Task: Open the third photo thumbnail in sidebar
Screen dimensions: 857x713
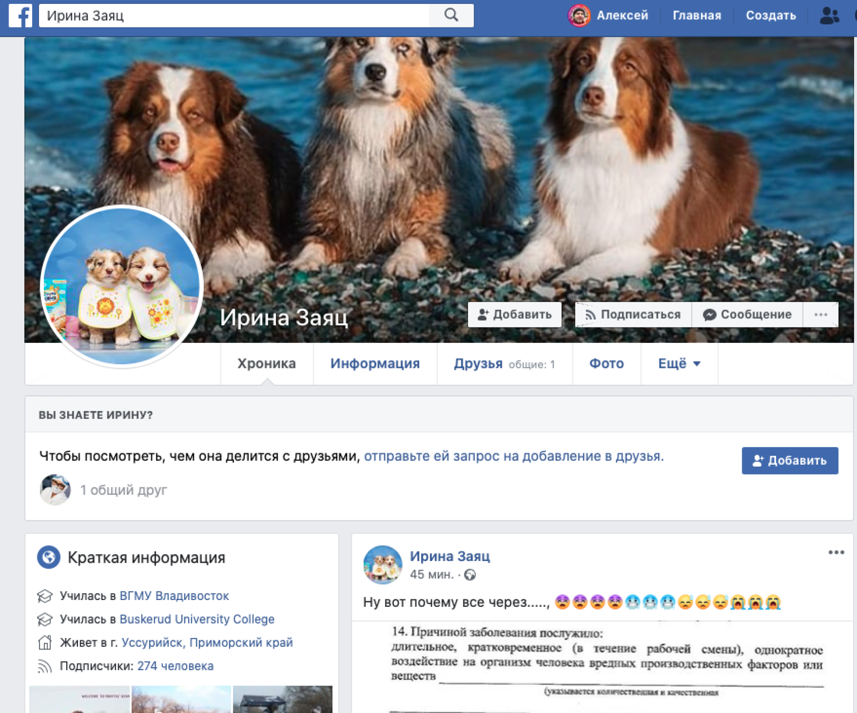Action: (282, 699)
